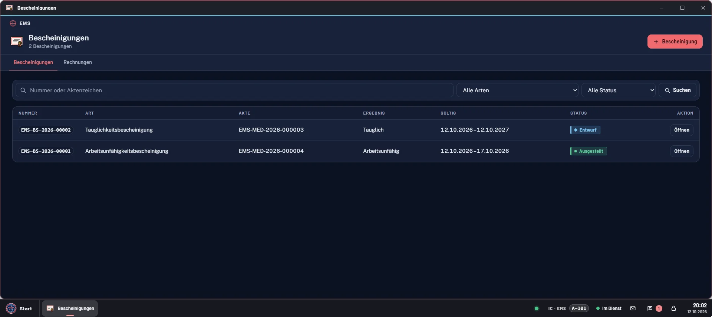Click the Suchen search button

pos(678,90)
